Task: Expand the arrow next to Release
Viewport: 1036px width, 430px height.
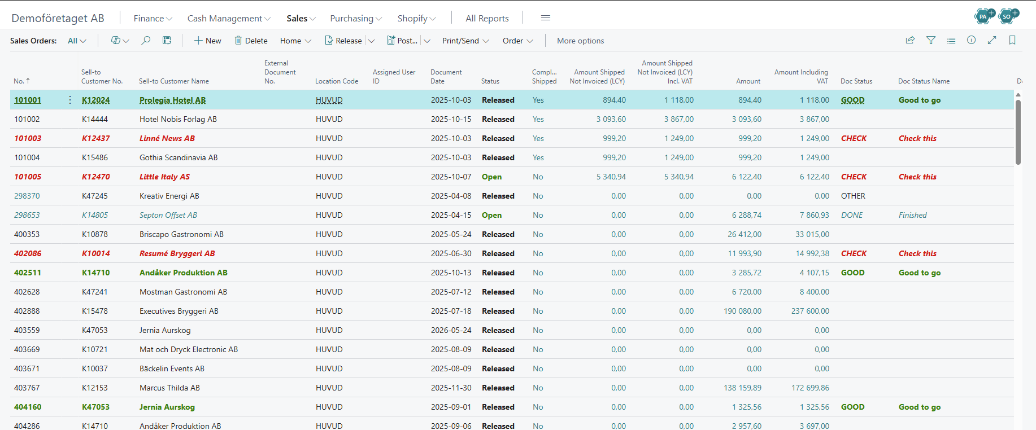Action: pos(371,41)
